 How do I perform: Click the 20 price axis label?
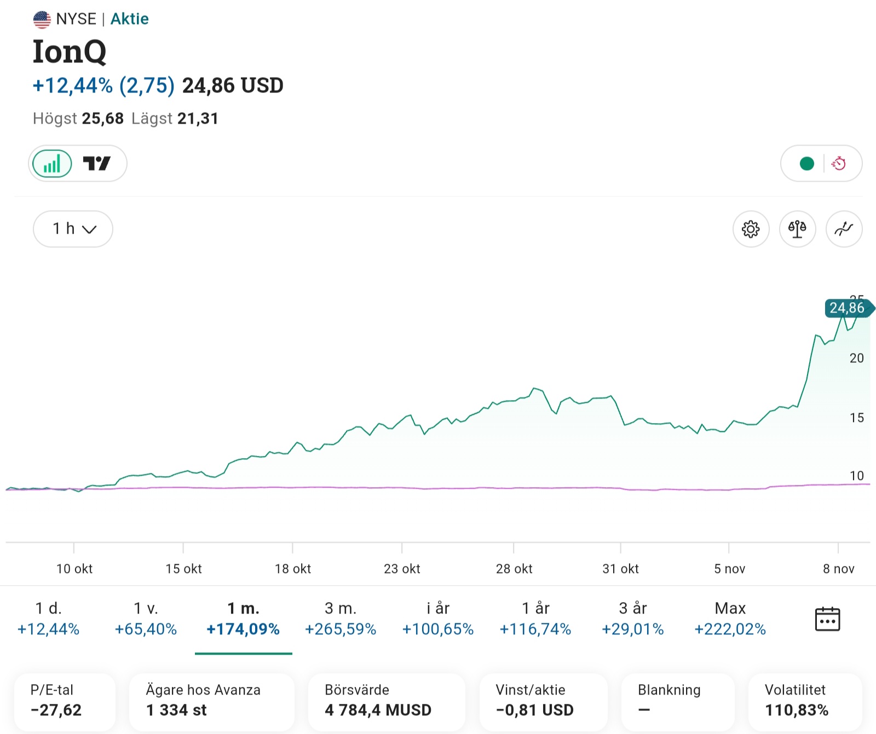856,359
